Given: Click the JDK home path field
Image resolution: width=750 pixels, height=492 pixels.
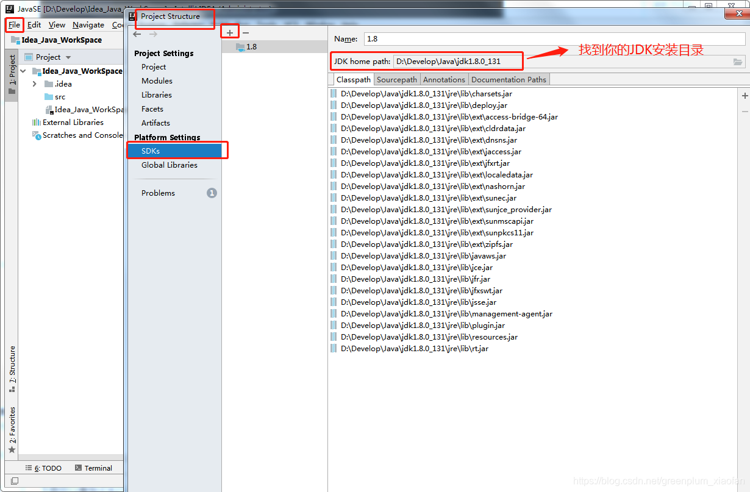Looking at the screenshot, I should coord(562,62).
